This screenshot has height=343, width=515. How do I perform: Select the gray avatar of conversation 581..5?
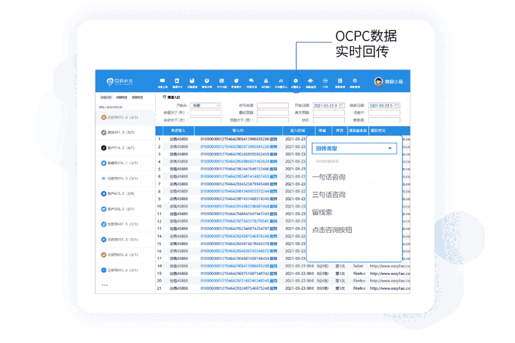tap(104, 133)
